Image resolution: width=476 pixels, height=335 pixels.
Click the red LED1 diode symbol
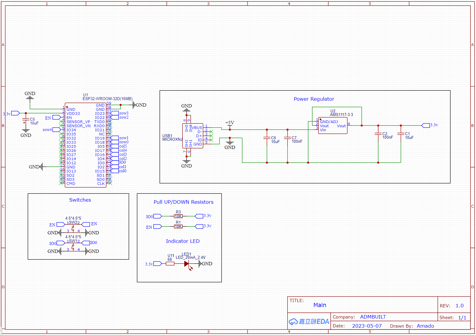[187, 264]
